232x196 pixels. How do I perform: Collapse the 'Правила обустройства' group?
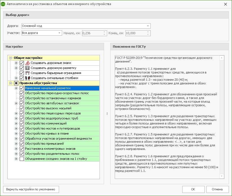[10, 83]
